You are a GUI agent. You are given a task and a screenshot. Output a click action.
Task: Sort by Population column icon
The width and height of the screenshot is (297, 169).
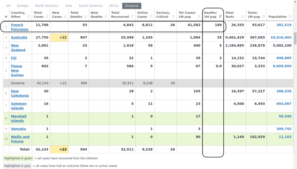tap(290, 17)
